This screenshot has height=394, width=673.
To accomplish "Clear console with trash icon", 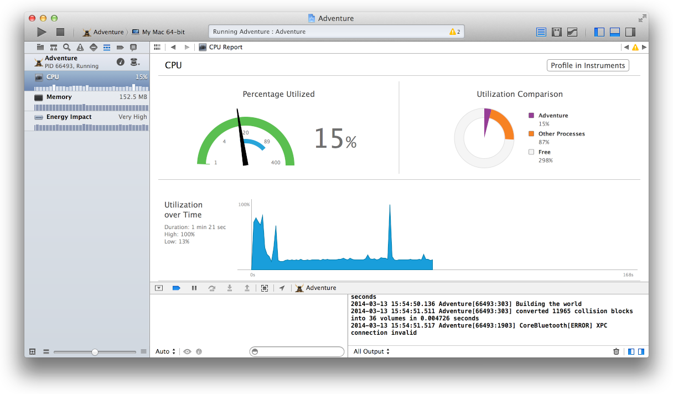I will click(616, 351).
